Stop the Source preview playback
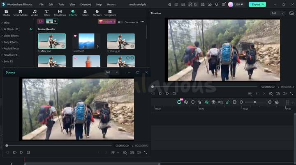This screenshot has height=165, width=296. [28, 152]
